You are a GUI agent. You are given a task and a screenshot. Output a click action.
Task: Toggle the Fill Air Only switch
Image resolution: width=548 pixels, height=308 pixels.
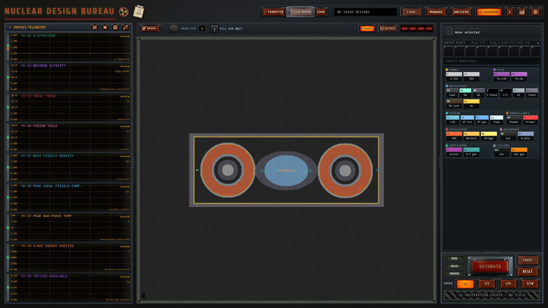tap(214, 29)
